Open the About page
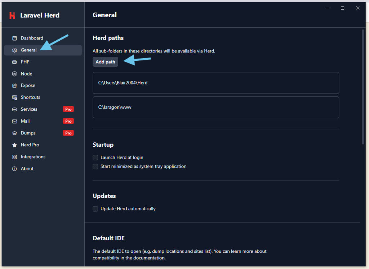Screen dimensions: 369x269 click(43, 169)
